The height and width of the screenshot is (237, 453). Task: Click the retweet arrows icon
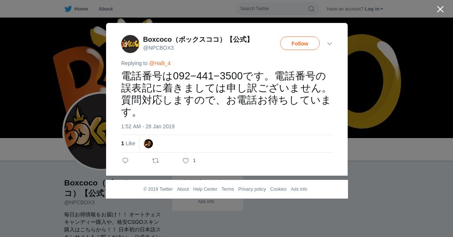coord(156,161)
